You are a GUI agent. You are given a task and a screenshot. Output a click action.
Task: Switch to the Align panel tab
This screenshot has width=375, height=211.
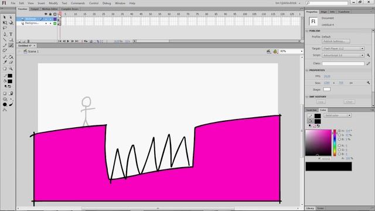click(x=323, y=12)
